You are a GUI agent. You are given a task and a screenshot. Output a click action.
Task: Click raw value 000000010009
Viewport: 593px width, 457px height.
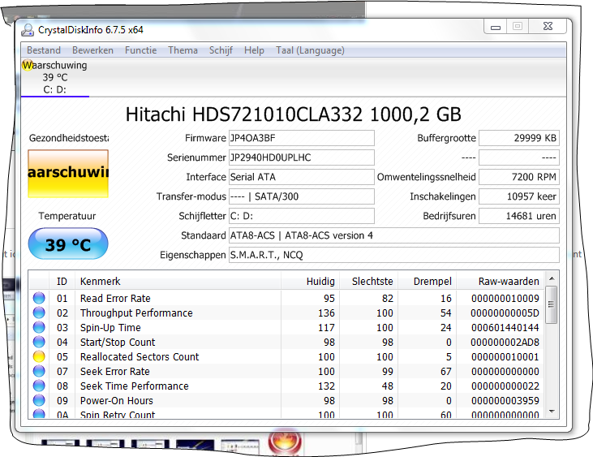tap(505, 299)
